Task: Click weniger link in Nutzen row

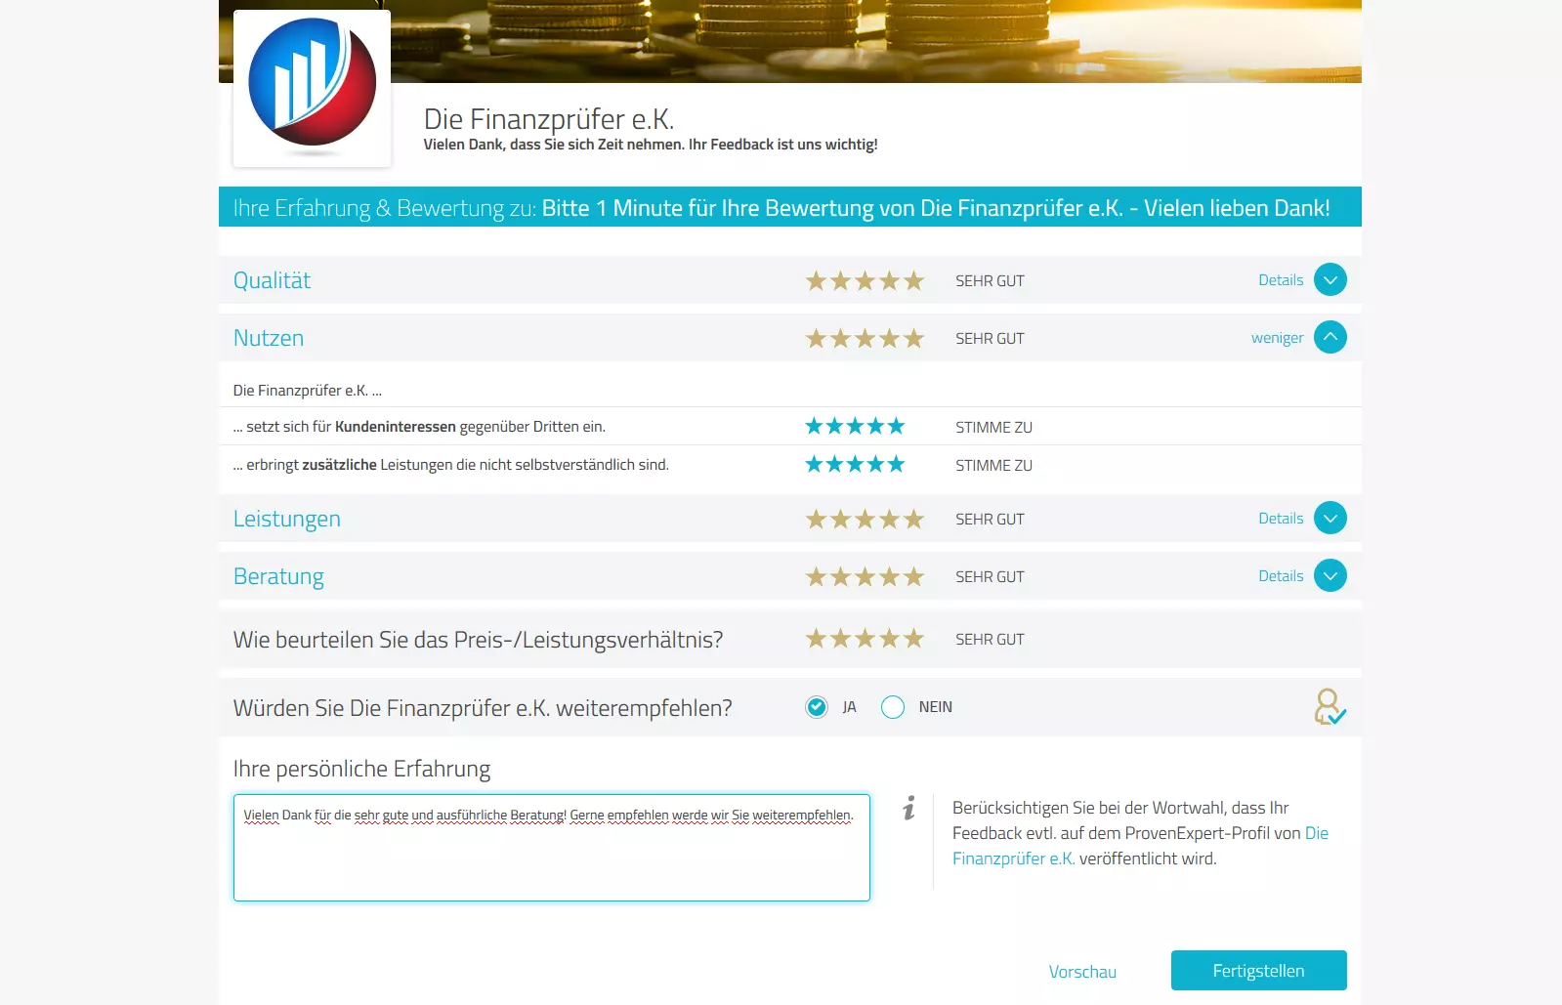Action: click(x=1277, y=338)
